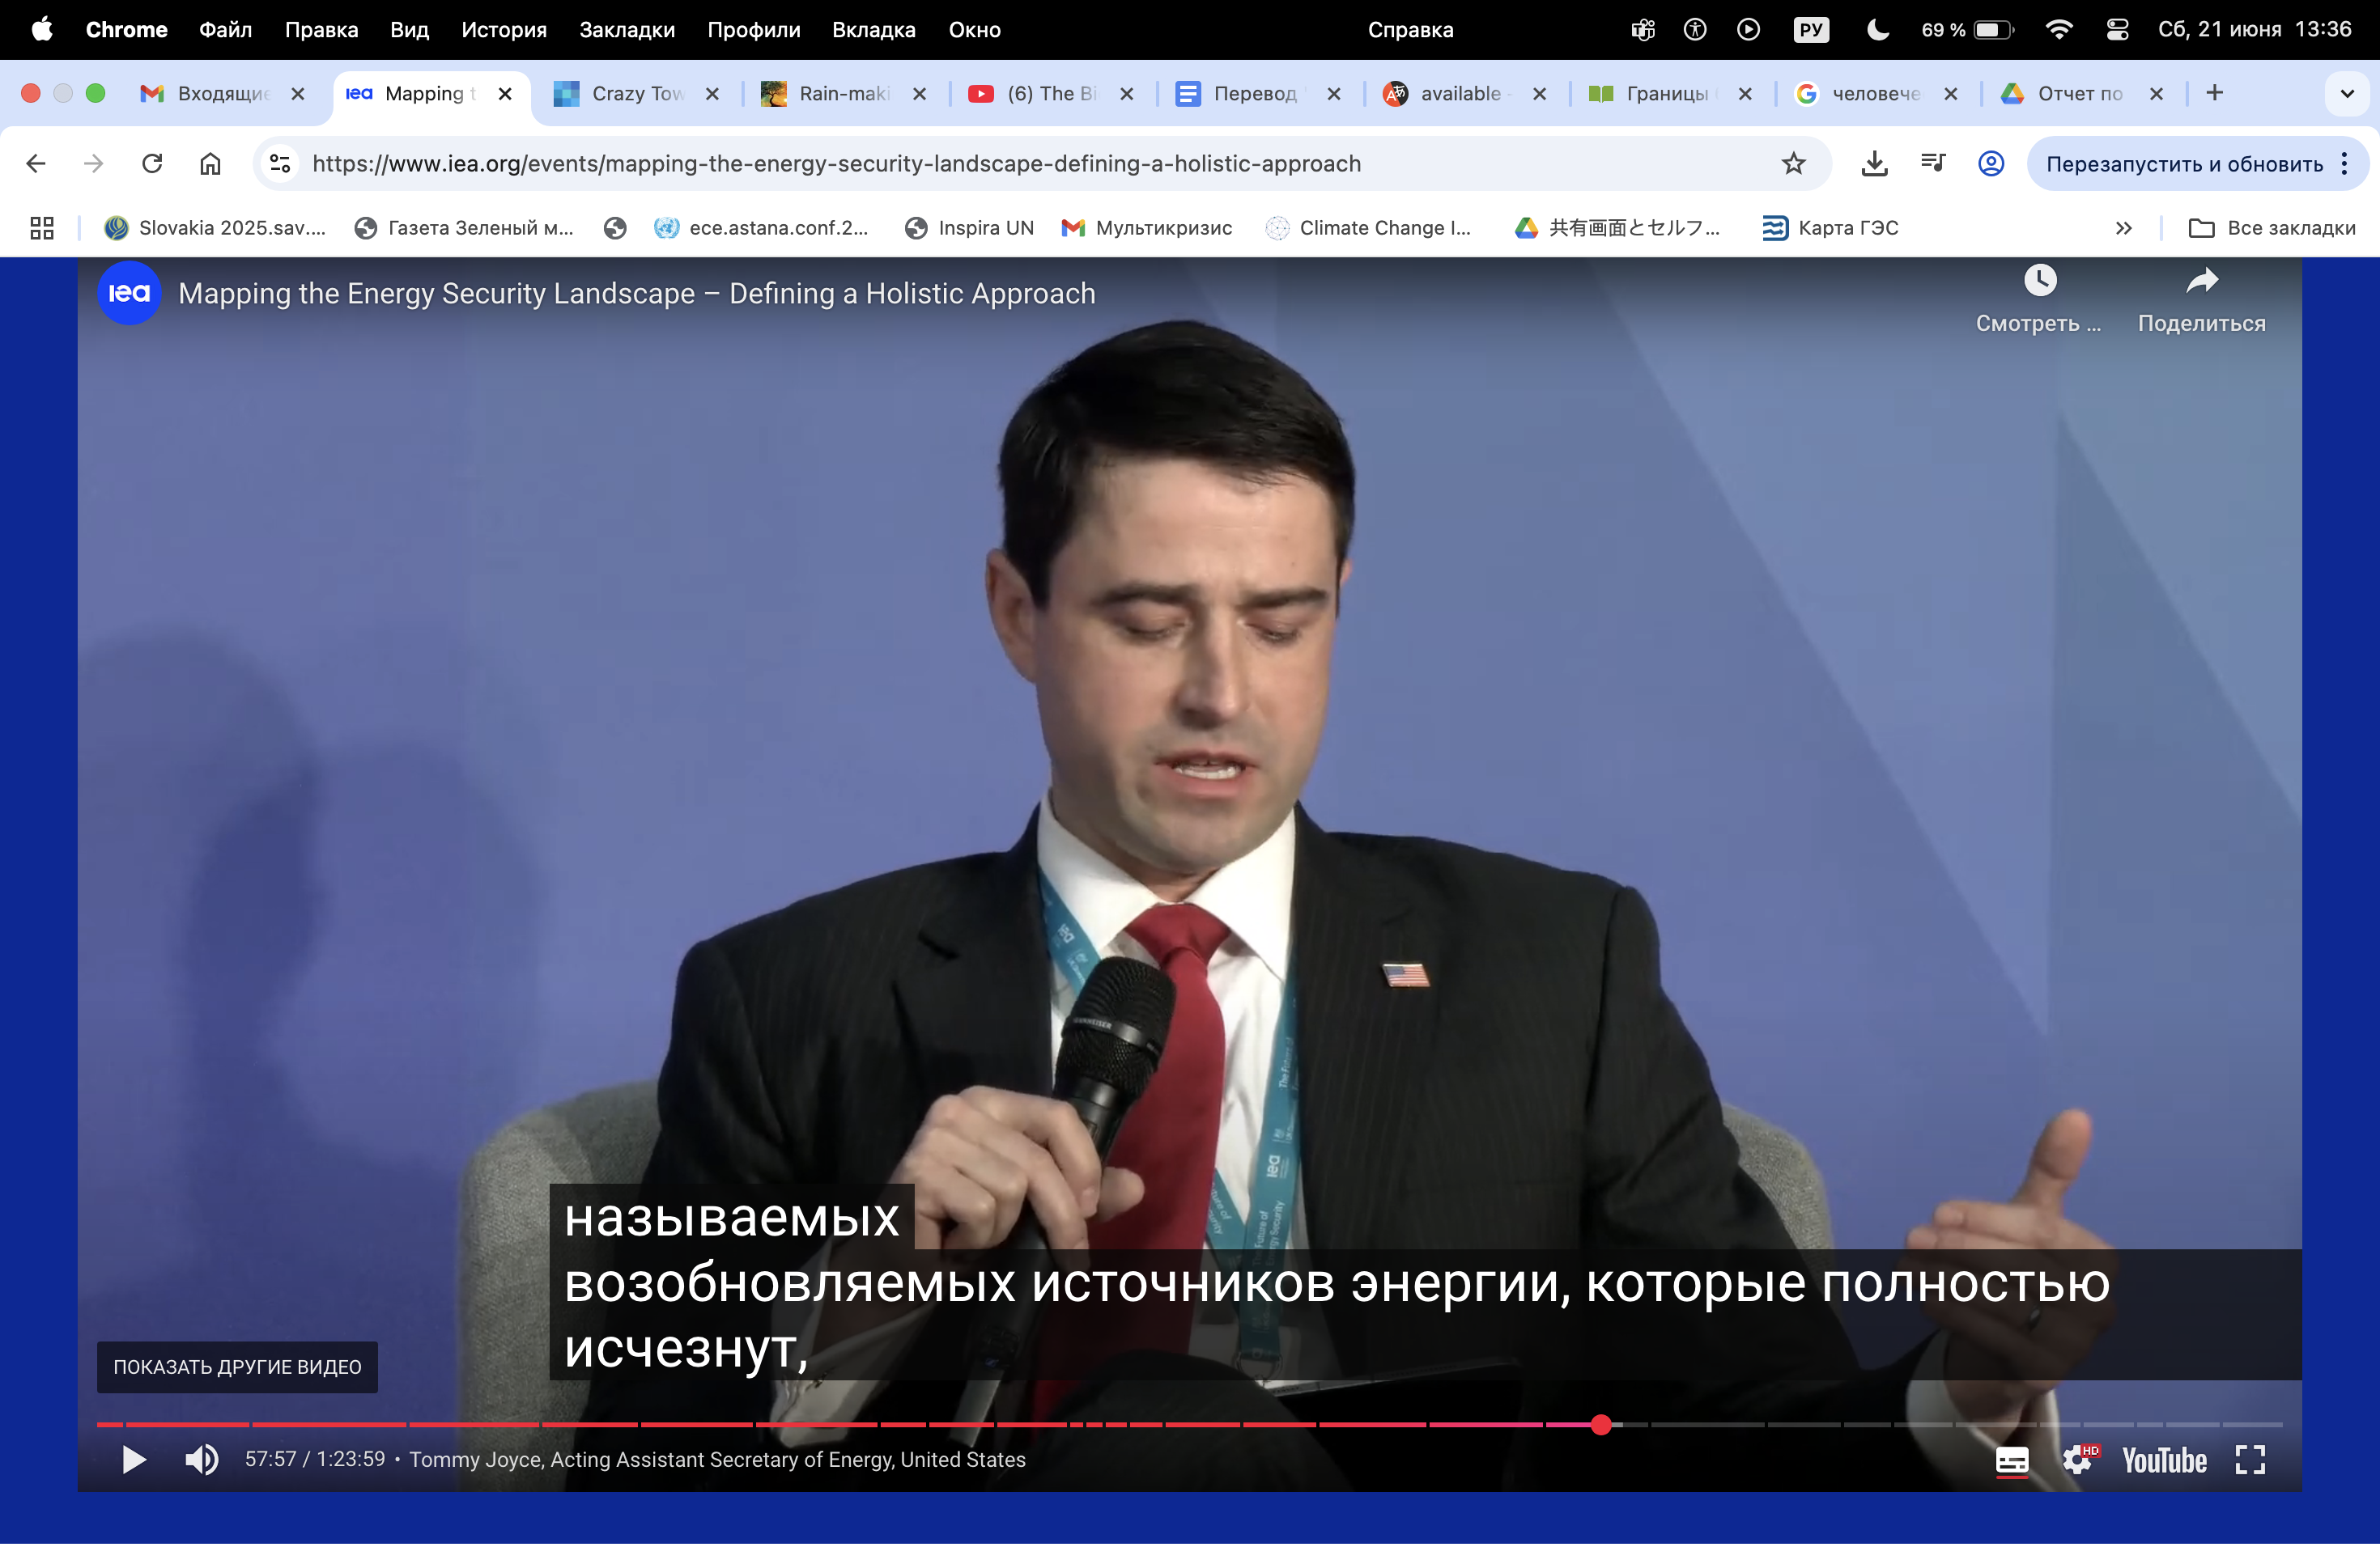2380x1547 pixels.
Task: Open Chrome downloads icon
Action: [1875, 164]
